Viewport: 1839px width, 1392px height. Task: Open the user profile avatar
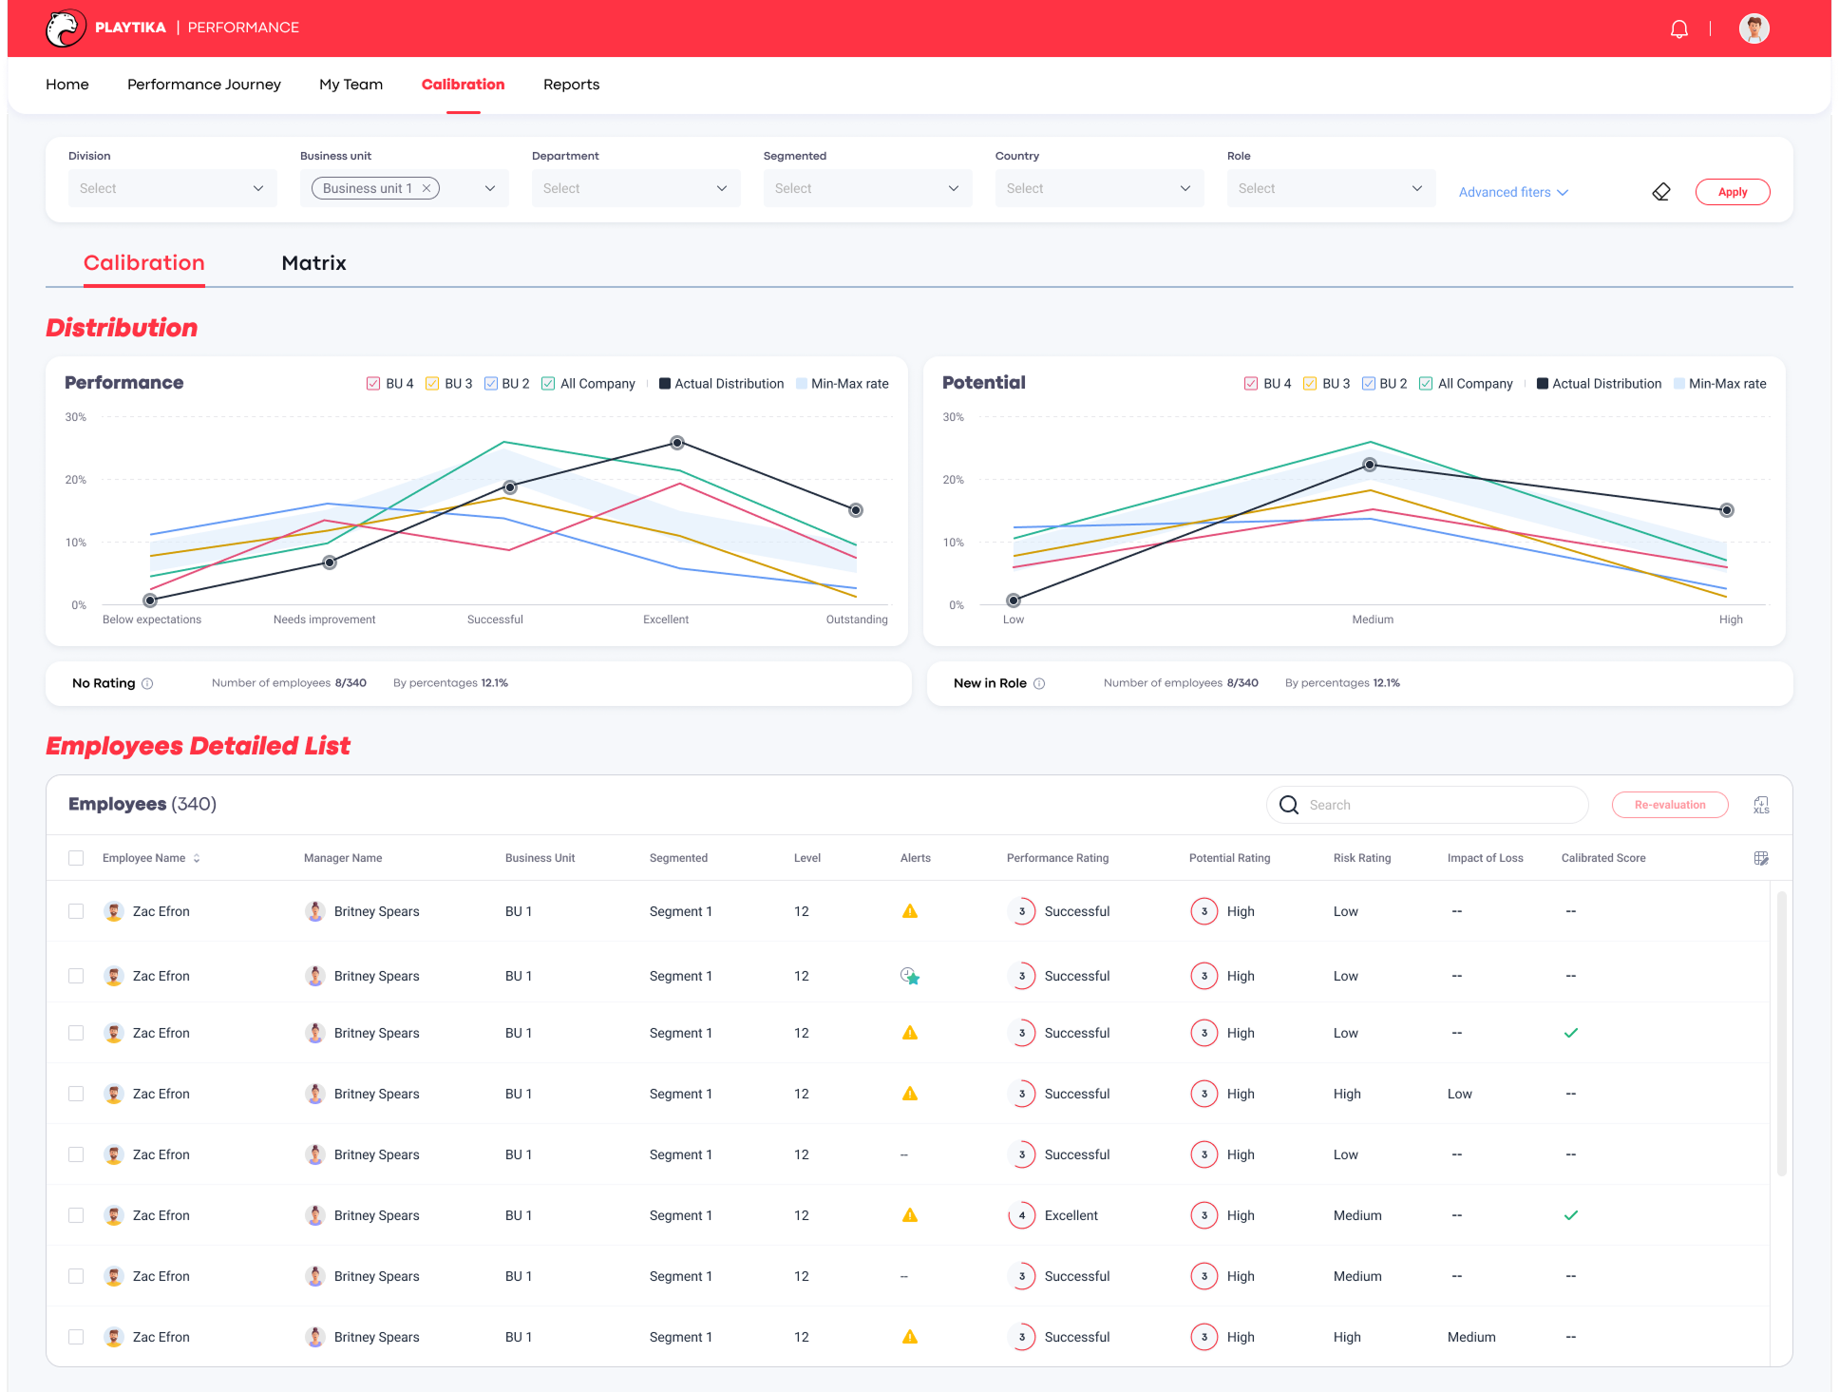point(1754,29)
